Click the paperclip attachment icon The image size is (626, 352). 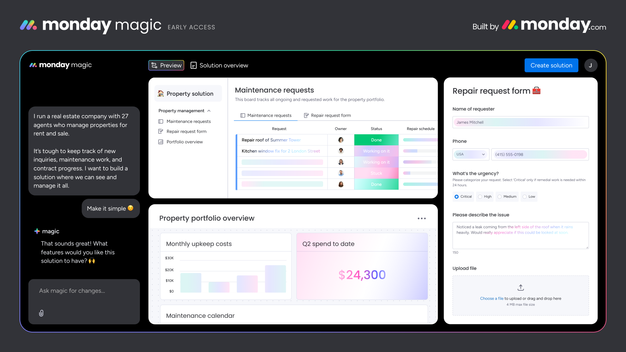pos(41,313)
